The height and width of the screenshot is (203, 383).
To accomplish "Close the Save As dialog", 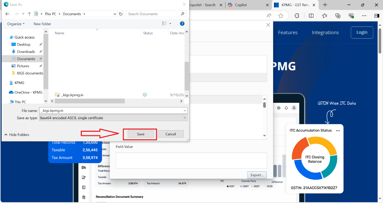I will coord(184,4).
